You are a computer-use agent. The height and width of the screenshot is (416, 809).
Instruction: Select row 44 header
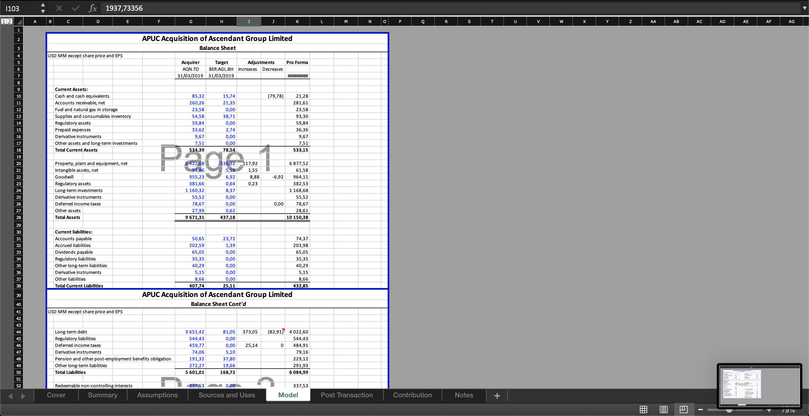(19, 332)
